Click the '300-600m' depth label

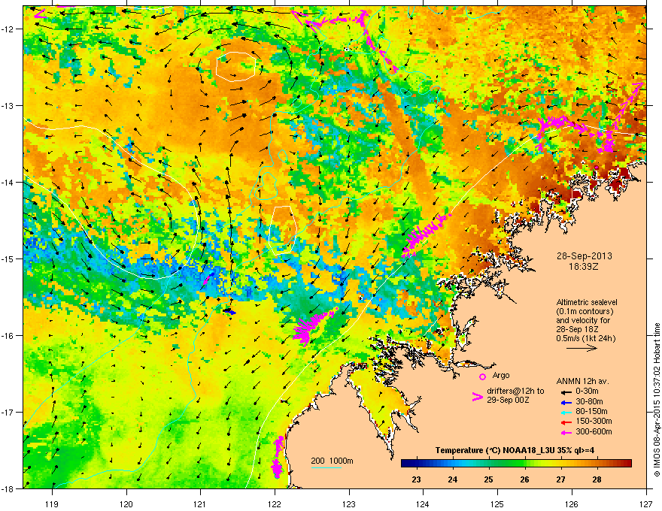(594, 431)
